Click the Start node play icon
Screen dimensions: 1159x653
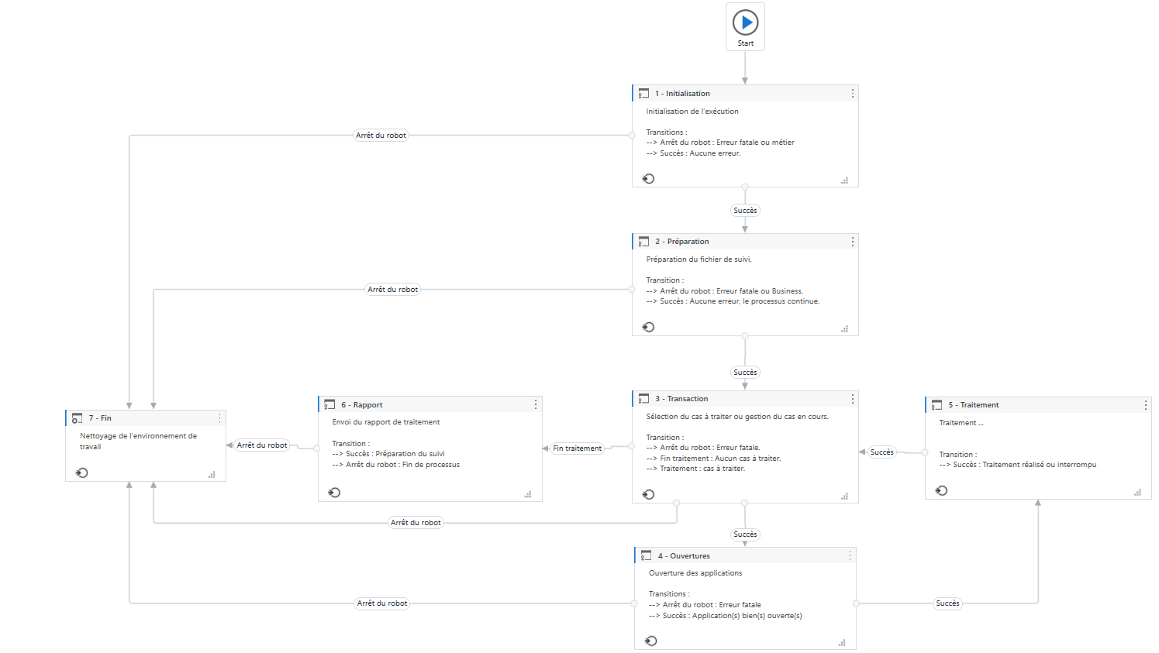click(745, 22)
